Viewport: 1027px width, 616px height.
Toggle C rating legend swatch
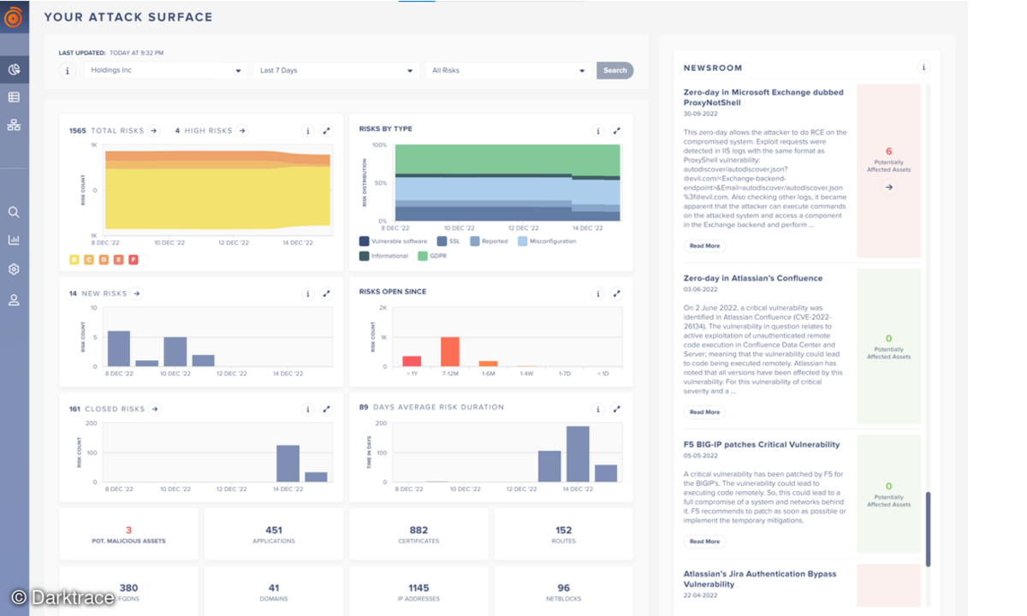pyautogui.click(x=89, y=259)
